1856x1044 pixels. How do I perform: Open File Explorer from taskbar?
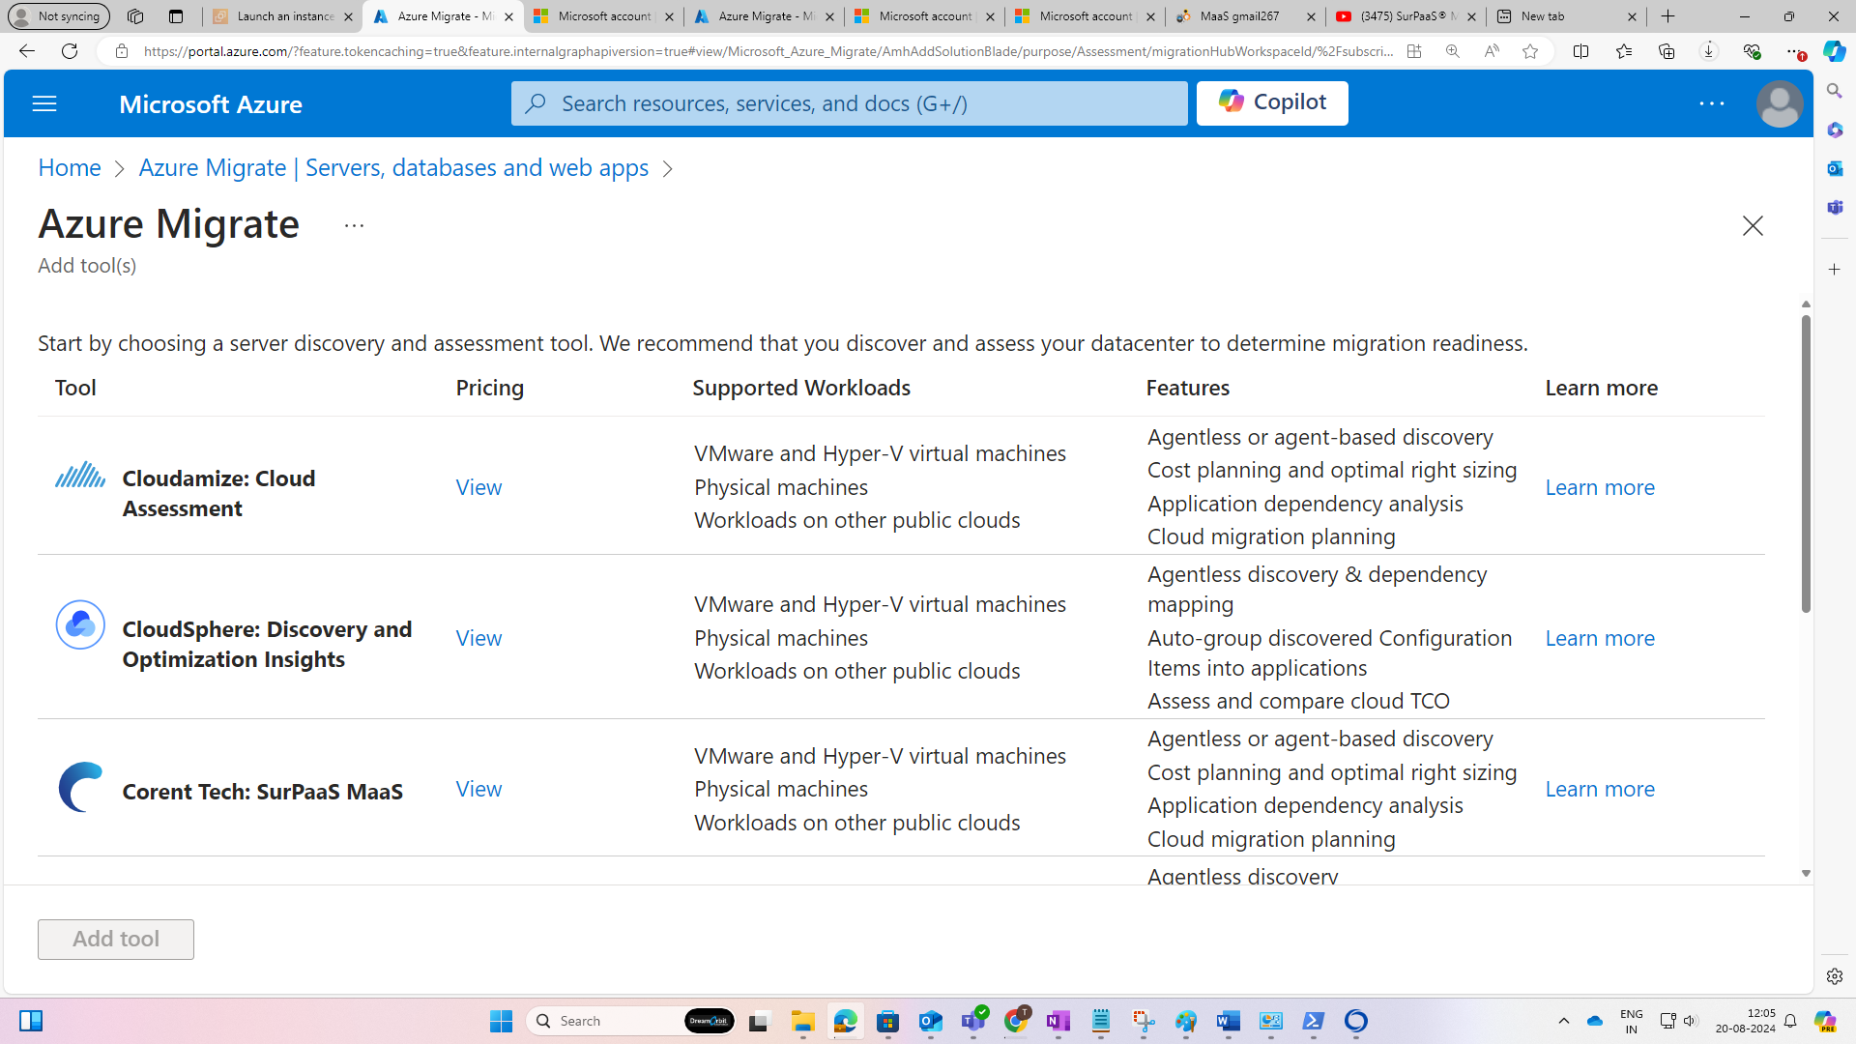[x=803, y=1021]
